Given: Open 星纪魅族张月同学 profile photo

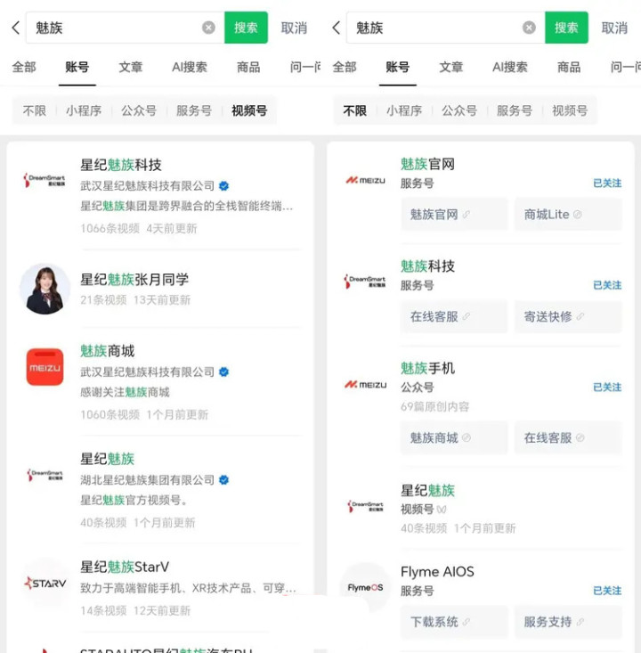Looking at the screenshot, I should coord(45,289).
